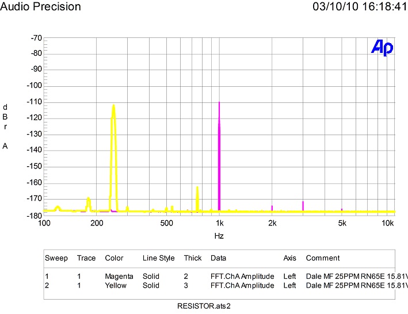
Task: Select the '-90' y-axis label
Action: pyautogui.click(x=36, y=69)
